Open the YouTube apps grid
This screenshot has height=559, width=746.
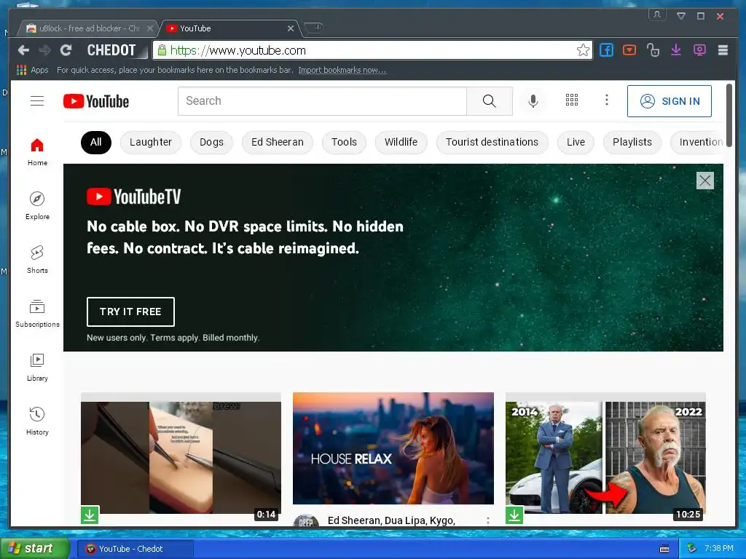coord(571,100)
